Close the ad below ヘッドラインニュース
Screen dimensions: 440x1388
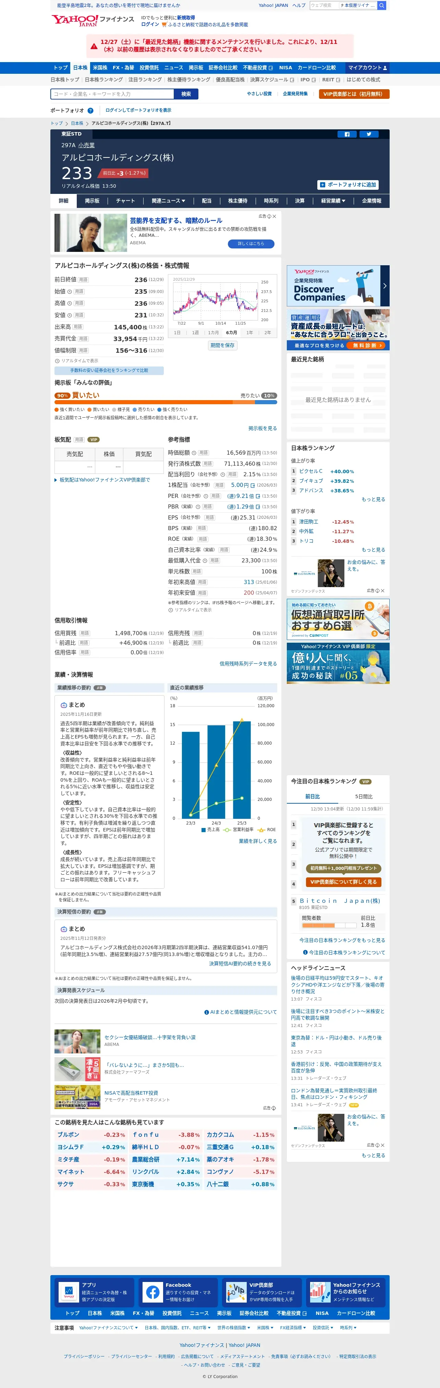(382, 1145)
